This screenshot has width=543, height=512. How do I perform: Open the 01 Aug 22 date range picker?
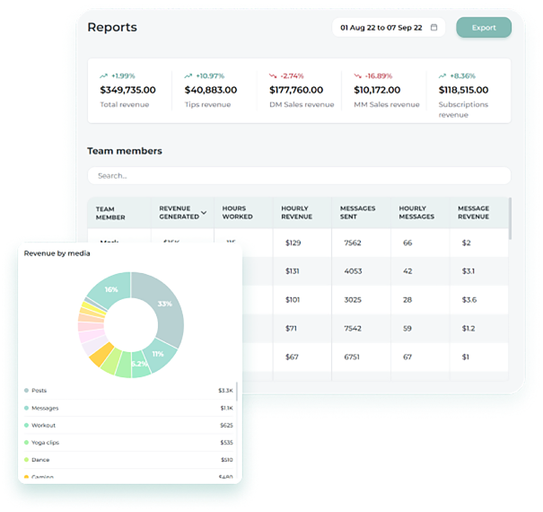(387, 28)
